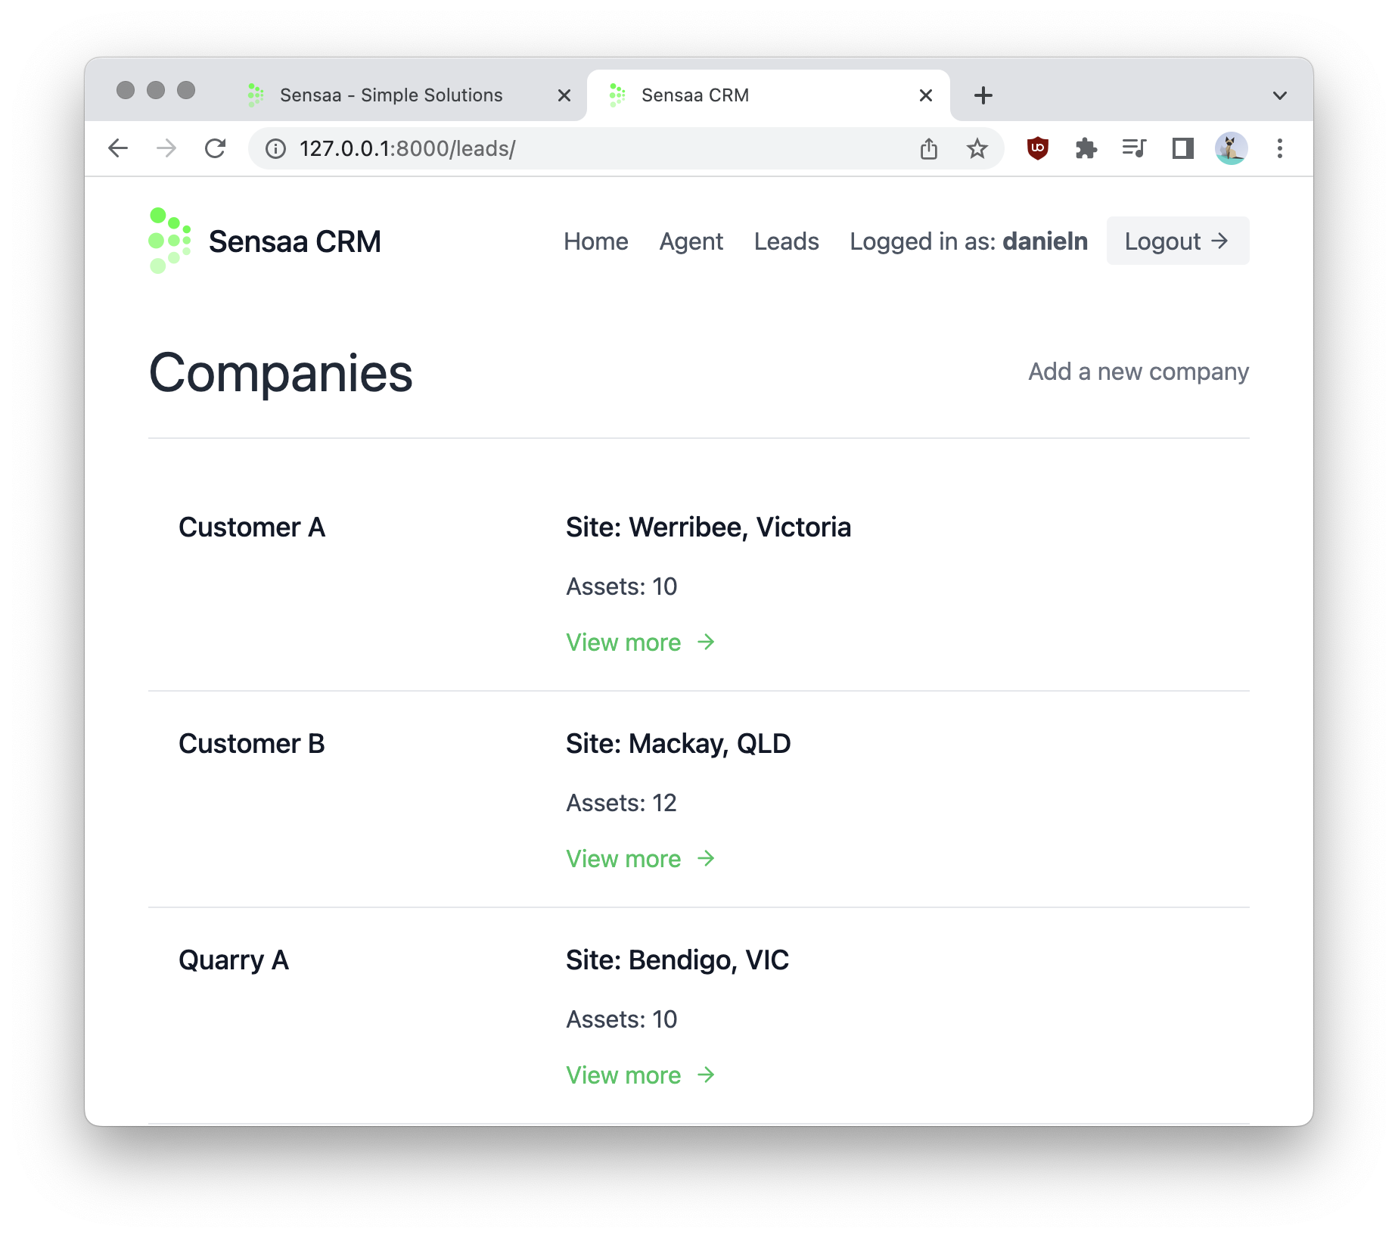
Task: Toggle the browser side panel icon
Action: point(1183,148)
